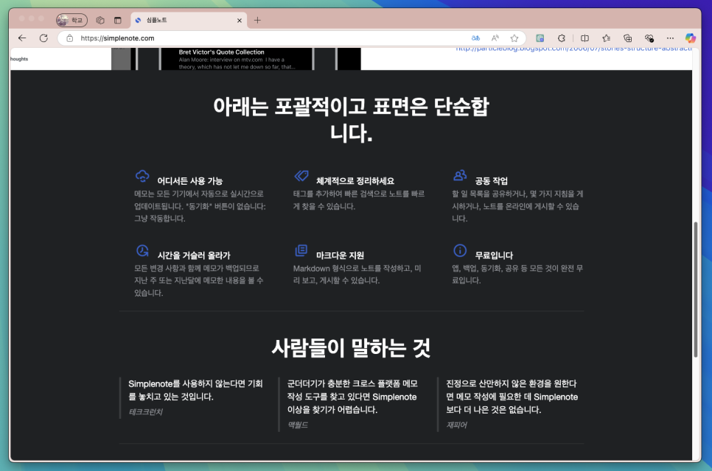
Task: Click the Bret Victor's Quote Collection thumbnail
Action: click(x=236, y=59)
